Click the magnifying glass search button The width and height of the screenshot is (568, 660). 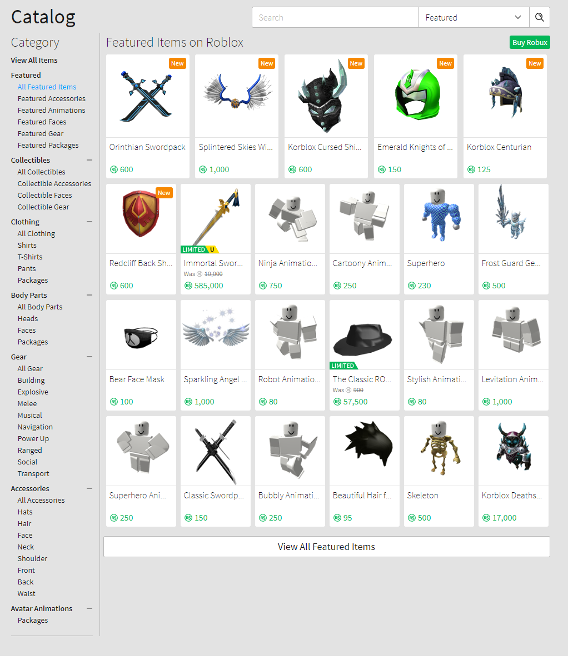pos(539,17)
